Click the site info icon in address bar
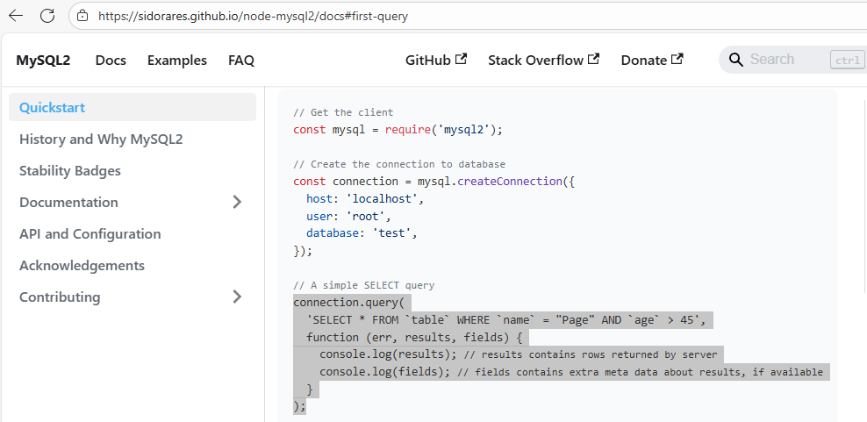 point(82,16)
